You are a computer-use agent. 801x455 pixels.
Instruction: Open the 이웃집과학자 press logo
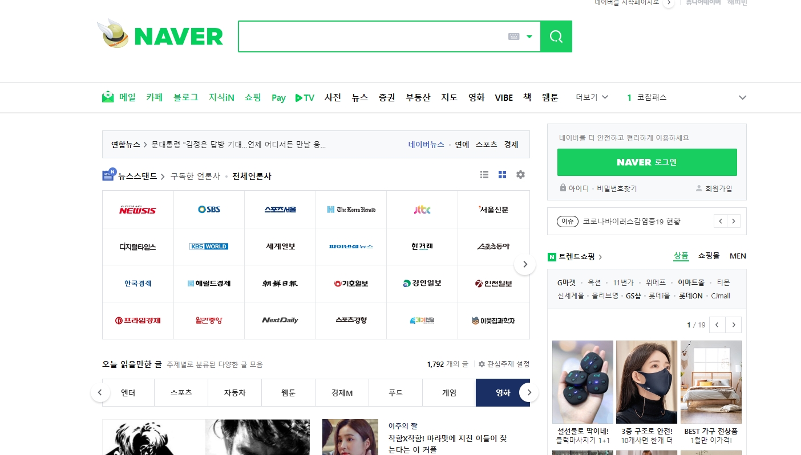tap(493, 321)
